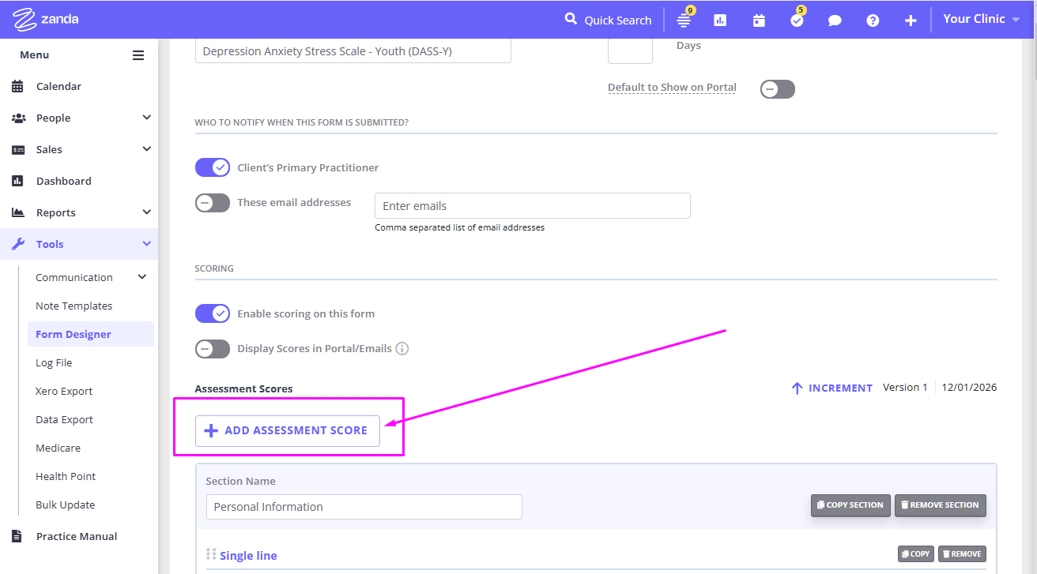Open the calendar icon in the top bar

coord(758,19)
